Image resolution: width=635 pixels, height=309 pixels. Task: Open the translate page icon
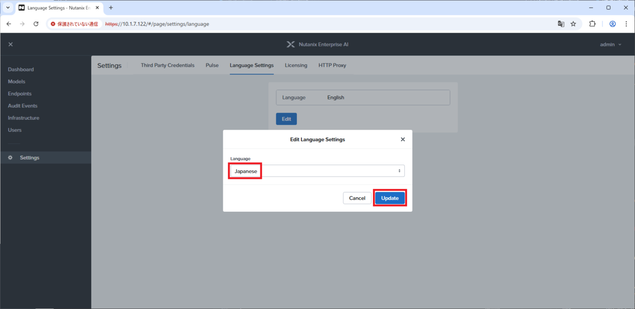pyautogui.click(x=561, y=24)
